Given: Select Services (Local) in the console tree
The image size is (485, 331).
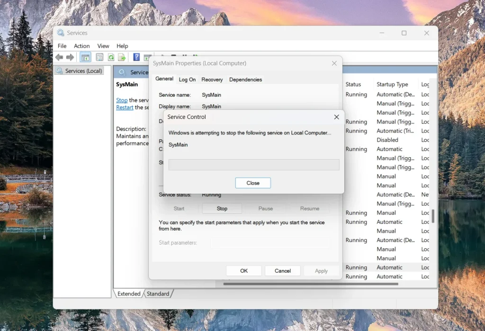Looking at the screenshot, I should coord(79,71).
